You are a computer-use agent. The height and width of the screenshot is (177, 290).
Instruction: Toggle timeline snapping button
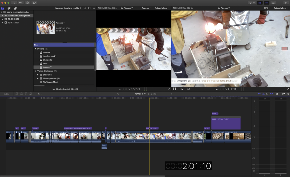[271, 94]
